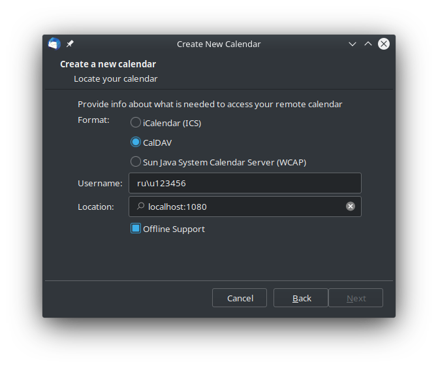Click the Next button
The width and height of the screenshot is (438, 368).
(x=356, y=298)
